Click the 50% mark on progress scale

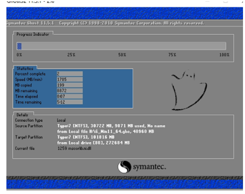pos(122,54)
